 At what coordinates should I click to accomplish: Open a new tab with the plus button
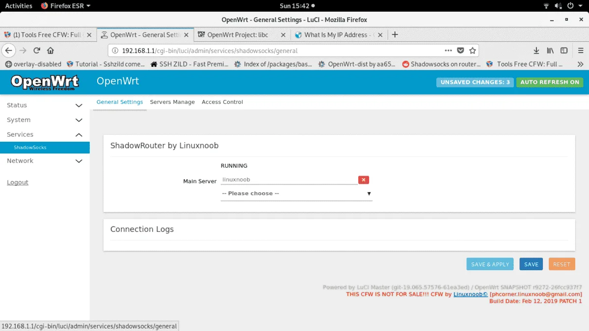395,35
